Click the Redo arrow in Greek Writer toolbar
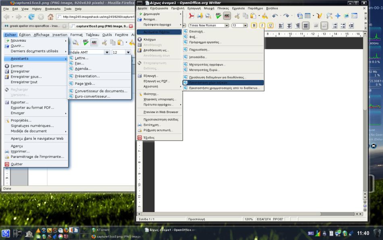Image resolution: width=383 pixels, height=240 pixels. click(x=286, y=16)
